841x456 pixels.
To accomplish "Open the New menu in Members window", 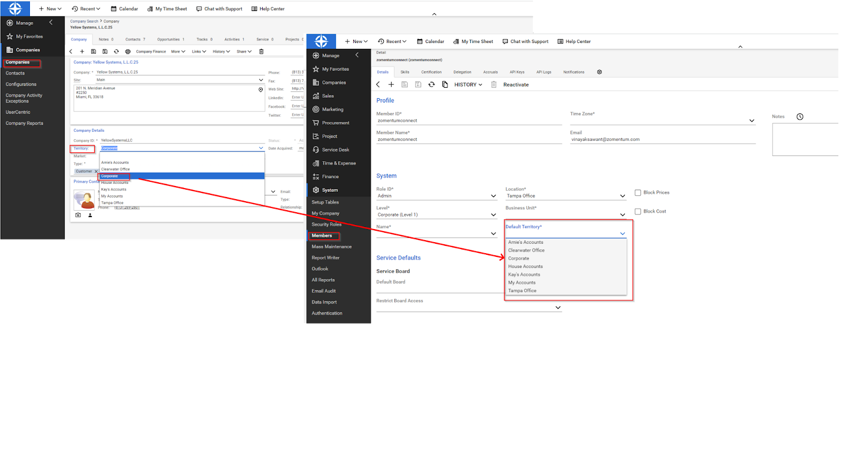I will coord(356,42).
